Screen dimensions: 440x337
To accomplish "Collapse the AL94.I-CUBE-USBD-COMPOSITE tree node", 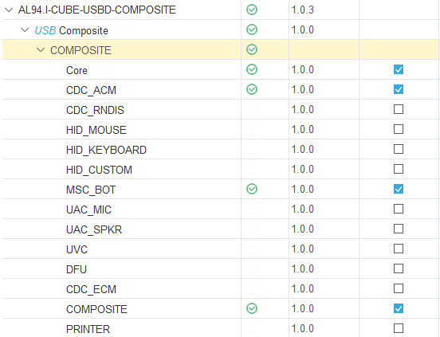I will pos(9,10).
